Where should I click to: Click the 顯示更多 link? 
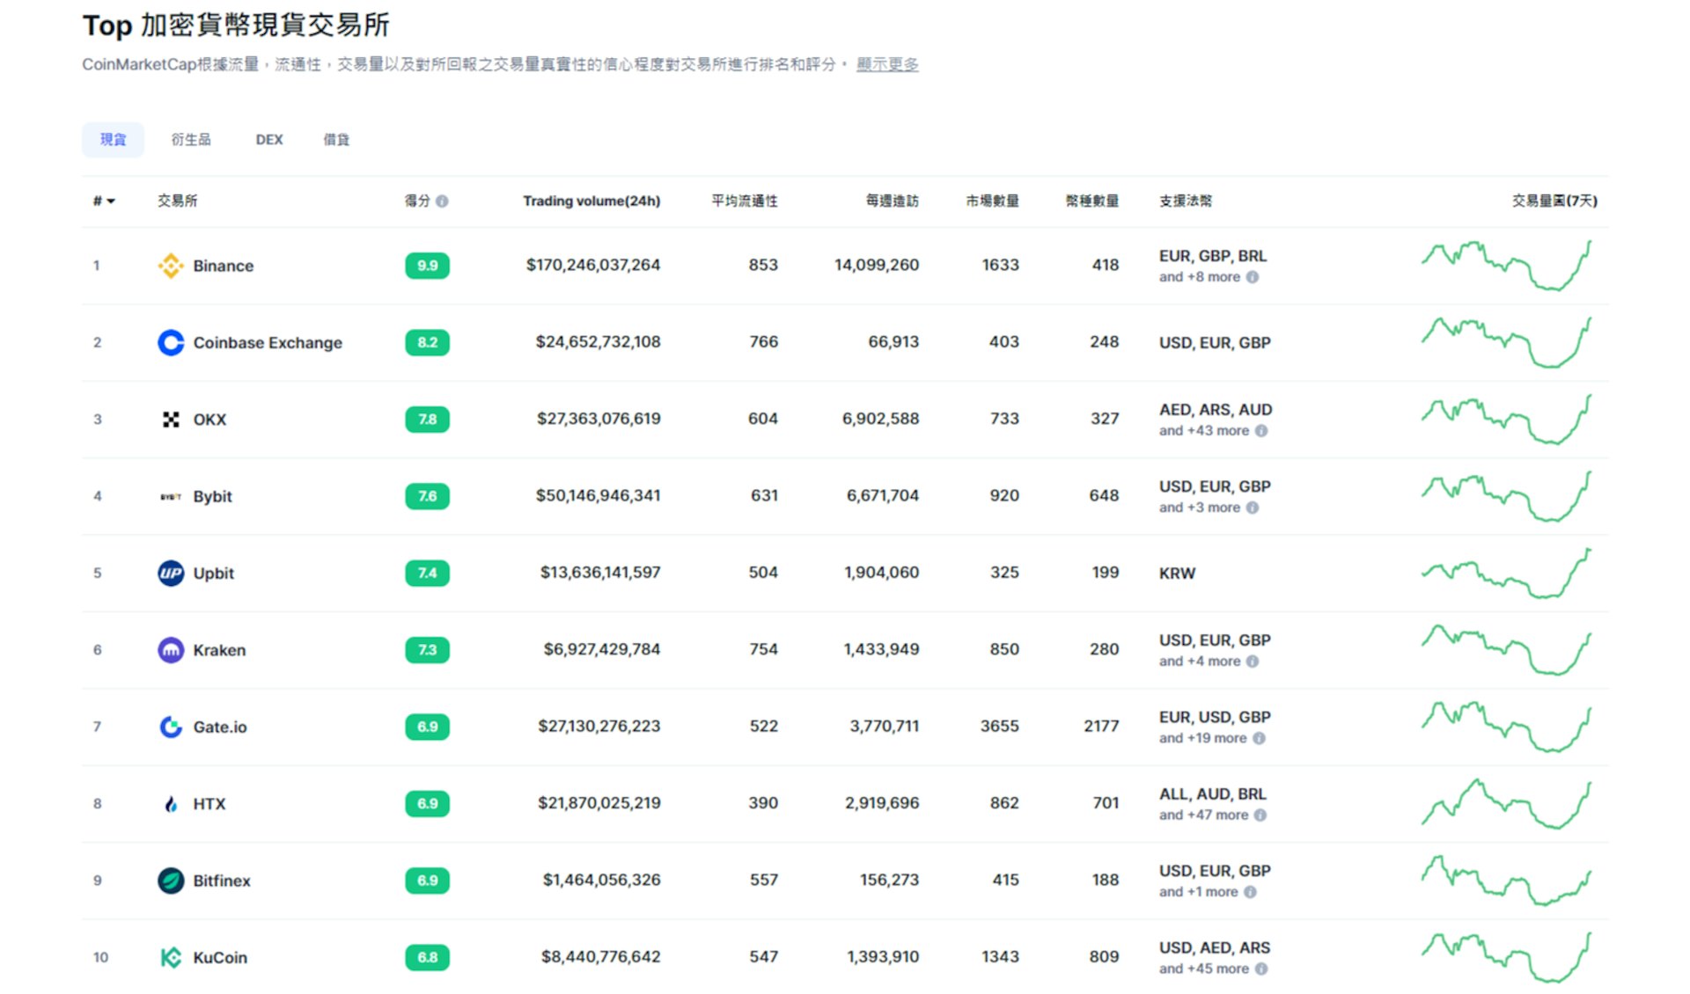[887, 63]
